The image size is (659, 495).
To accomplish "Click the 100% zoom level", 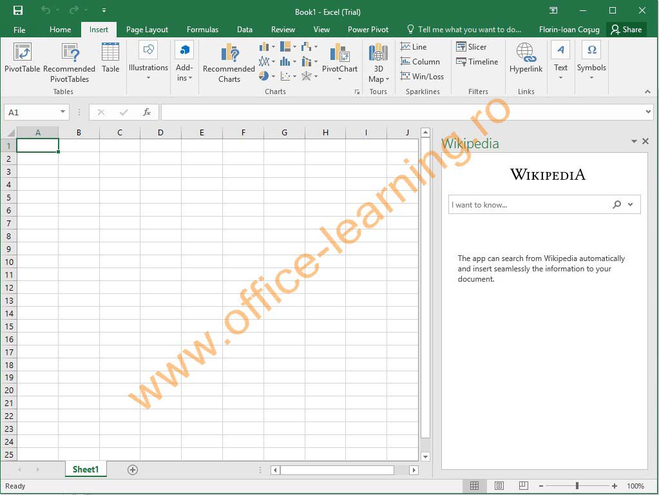I will pos(635,486).
